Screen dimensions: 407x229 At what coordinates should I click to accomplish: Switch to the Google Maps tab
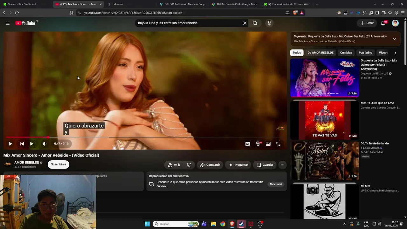(x=235, y=4)
